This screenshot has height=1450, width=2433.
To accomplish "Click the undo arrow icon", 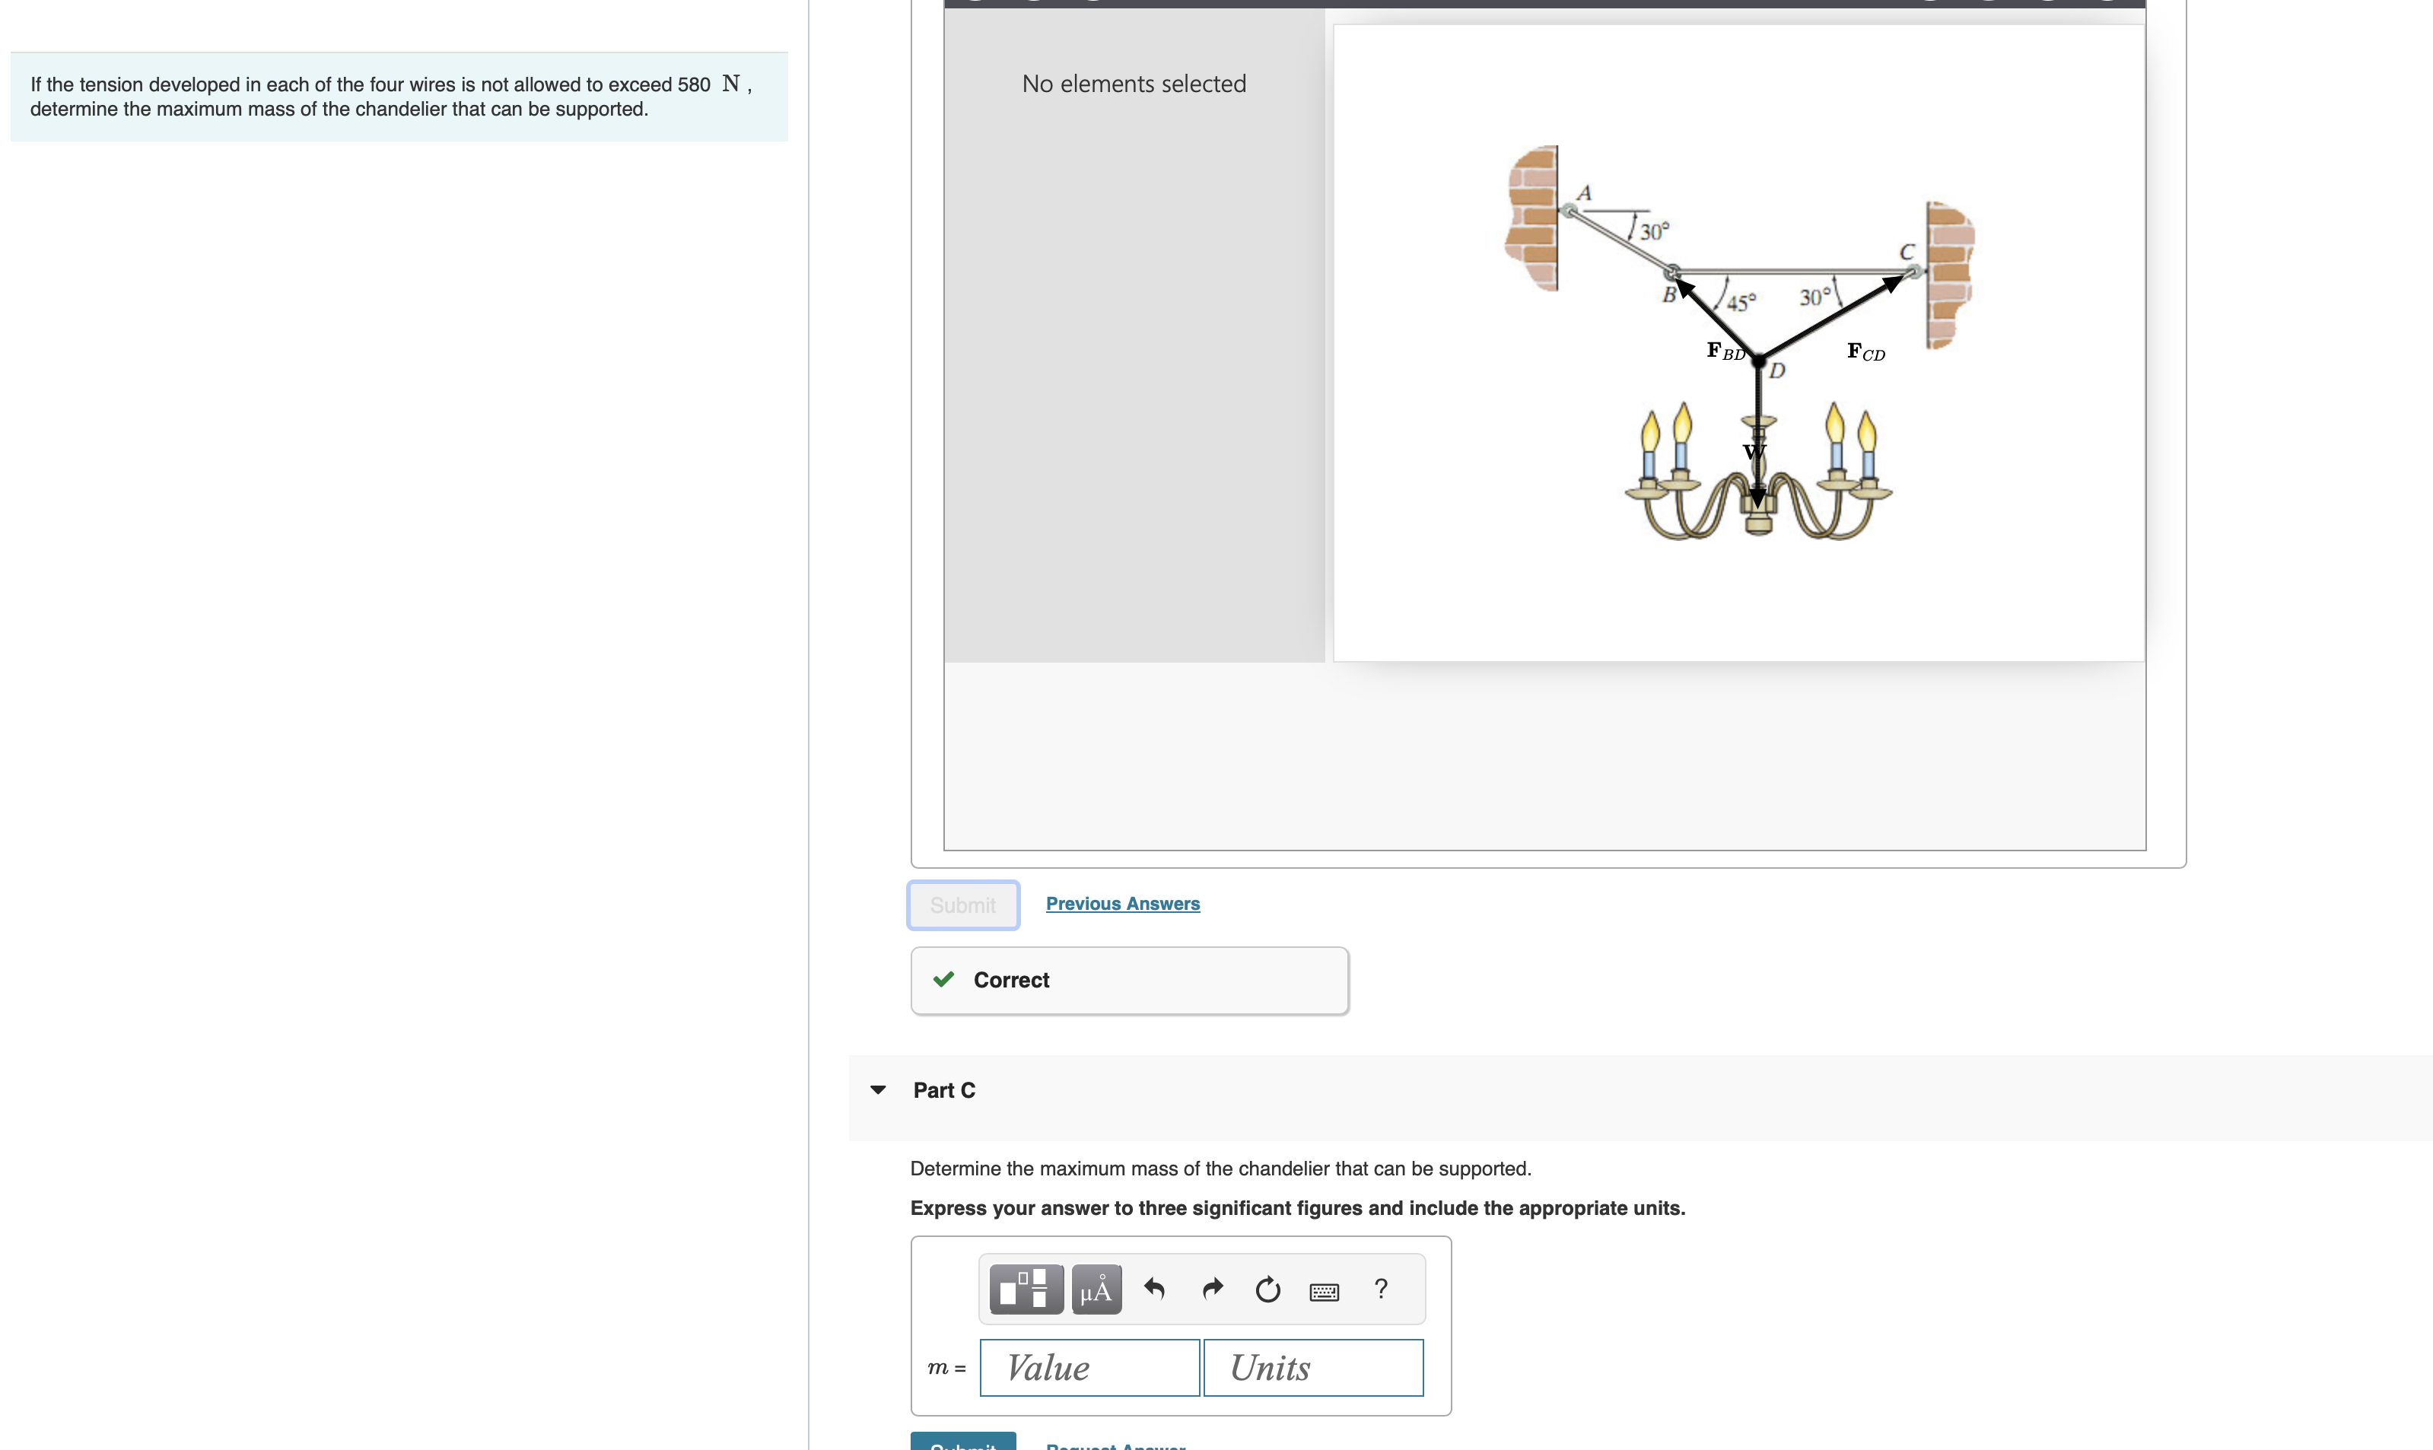I will 1154,1289.
